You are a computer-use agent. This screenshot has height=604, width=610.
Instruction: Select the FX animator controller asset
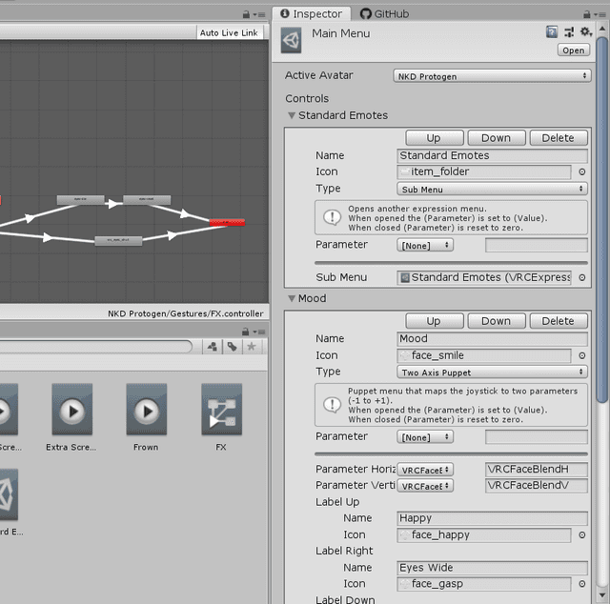221,417
